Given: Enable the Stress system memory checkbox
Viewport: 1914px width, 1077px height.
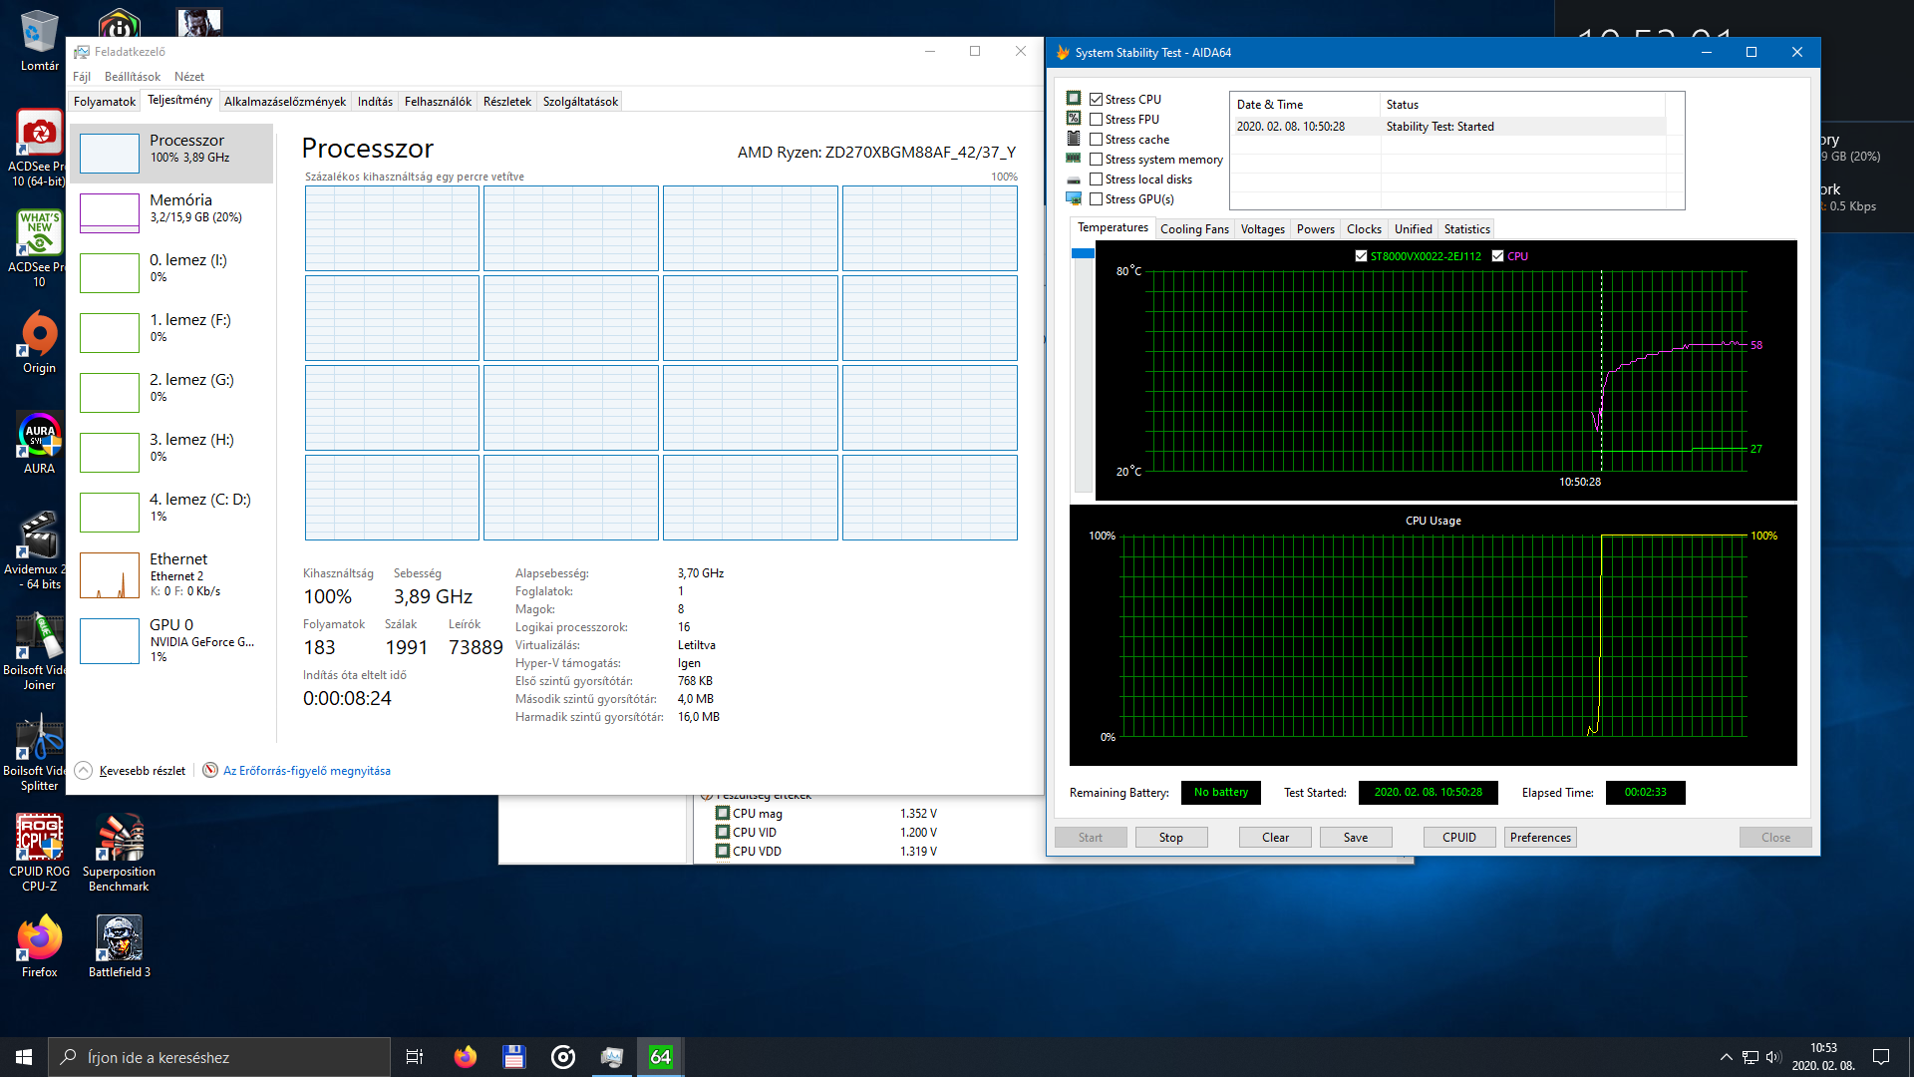Looking at the screenshot, I should 1096,160.
